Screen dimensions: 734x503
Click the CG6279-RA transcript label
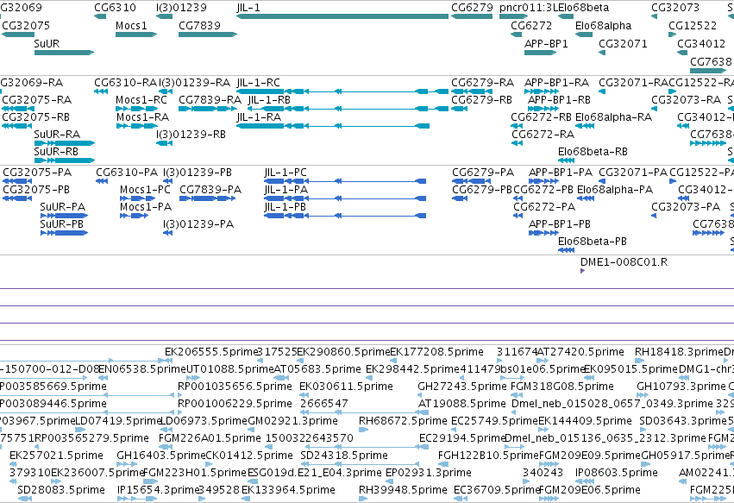pos(483,83)
